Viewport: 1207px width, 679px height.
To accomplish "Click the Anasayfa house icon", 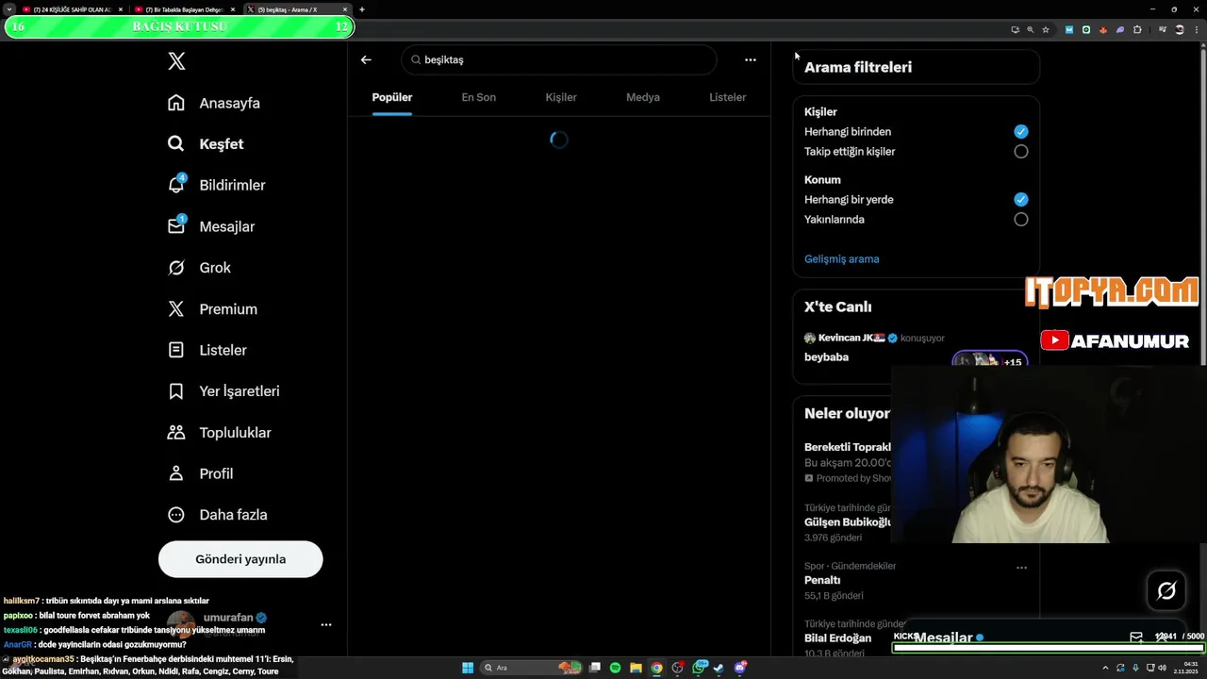I will click(x=176, y=103).
